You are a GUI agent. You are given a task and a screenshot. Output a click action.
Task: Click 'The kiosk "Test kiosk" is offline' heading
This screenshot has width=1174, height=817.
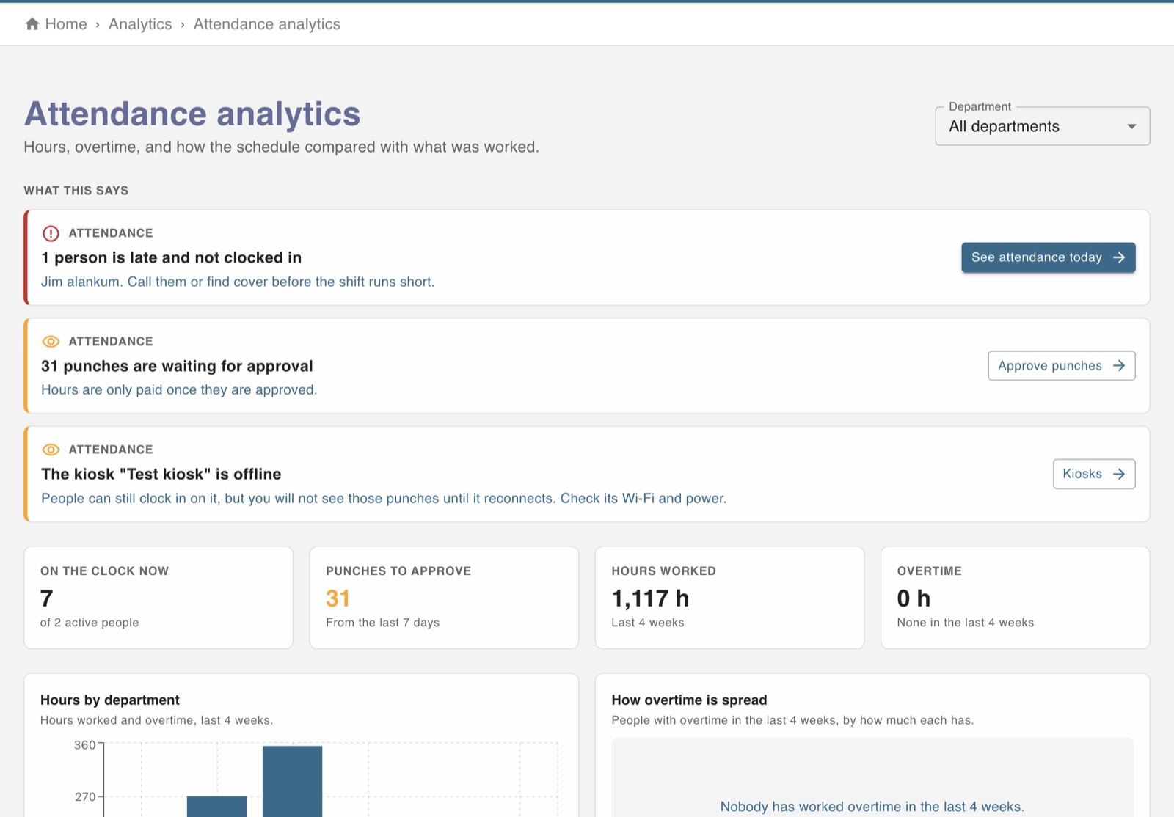point(161,474)
